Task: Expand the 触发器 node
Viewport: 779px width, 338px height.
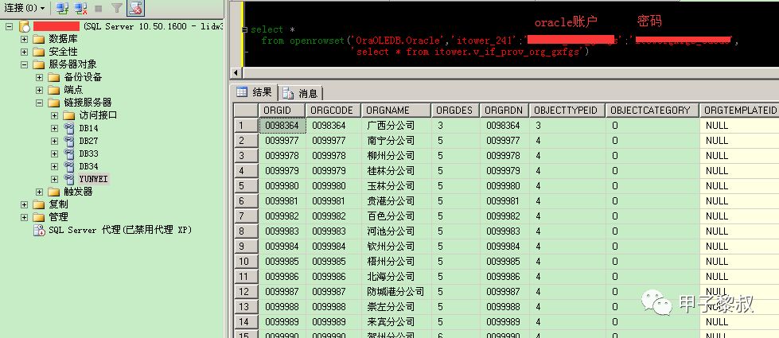Action: point(39,192)
